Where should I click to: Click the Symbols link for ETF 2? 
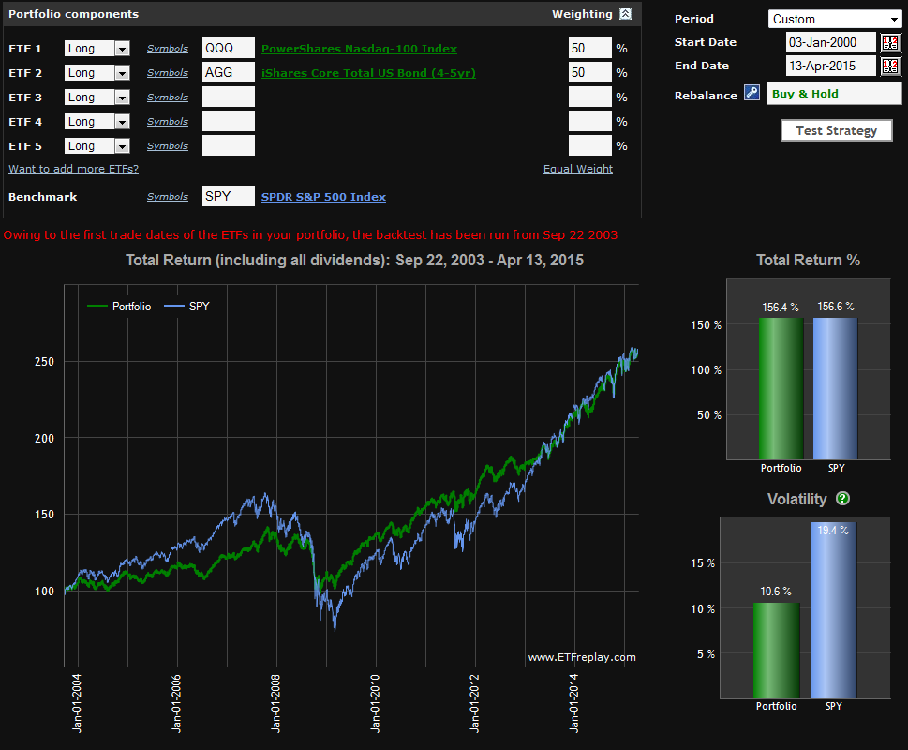[167, 73]
